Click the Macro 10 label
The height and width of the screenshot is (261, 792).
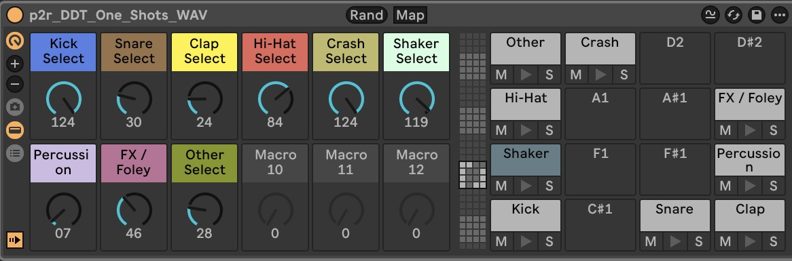pos(275,163)
